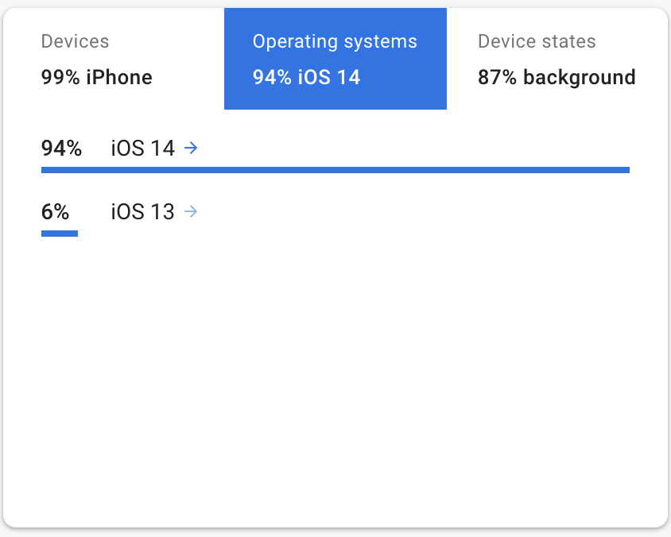Select the light arrow beside the 6% row
Image resolution: width=671 pixels, height=537 pixels.
191,211
